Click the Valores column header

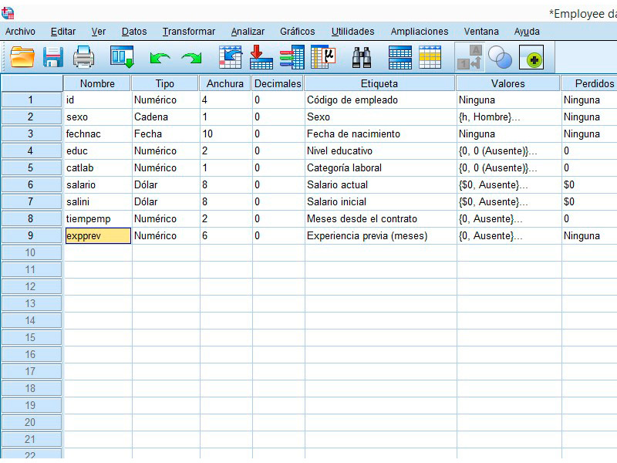507,83
